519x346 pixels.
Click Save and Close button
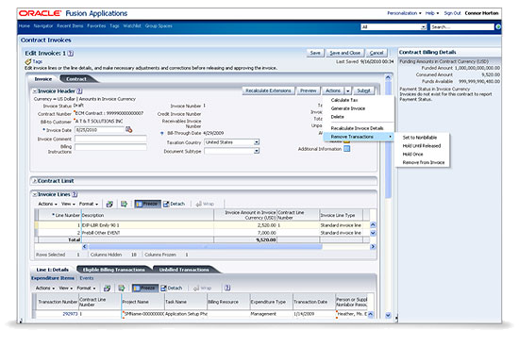click(344, 53)
